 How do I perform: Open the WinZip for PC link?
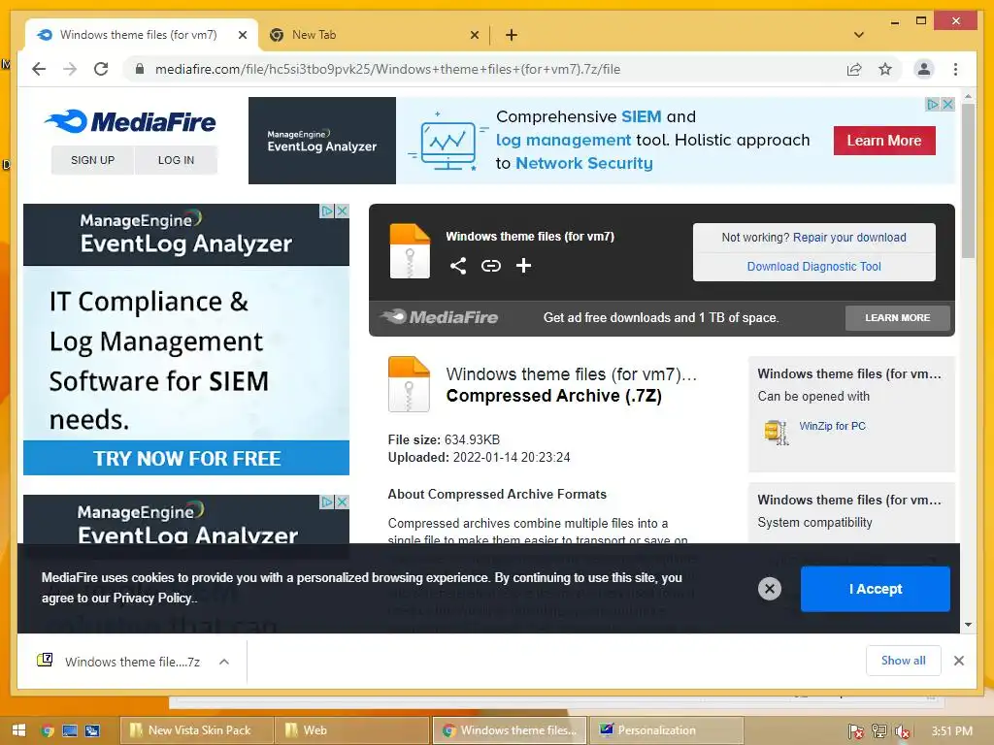(832, 427)
